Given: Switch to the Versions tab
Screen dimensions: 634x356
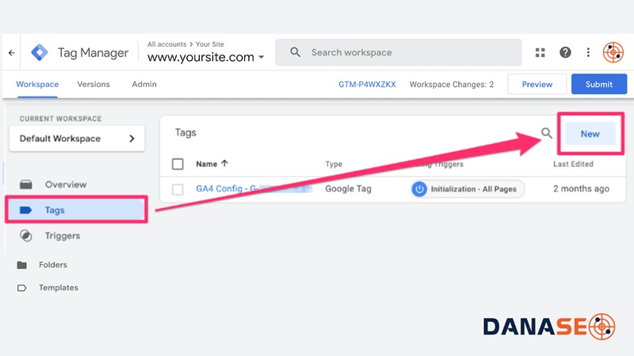Looking at the screenshot, I should pos(94,85).
